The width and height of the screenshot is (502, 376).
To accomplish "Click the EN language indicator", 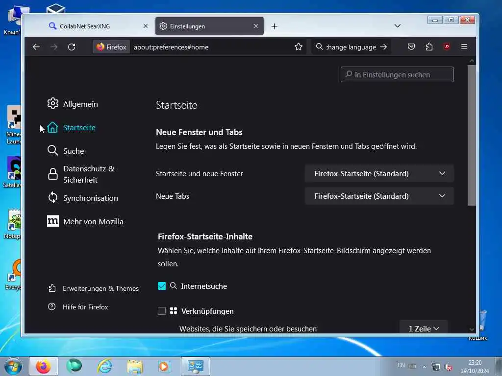I will point(401,365).
